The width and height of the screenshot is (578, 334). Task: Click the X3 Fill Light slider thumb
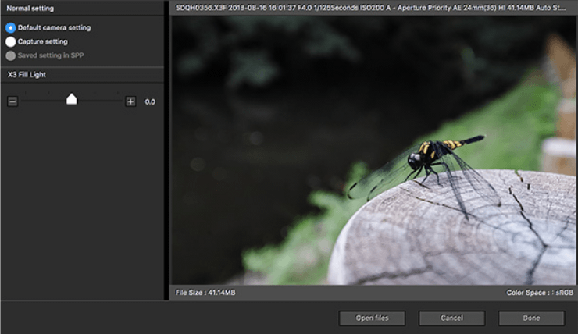[72, 99]
